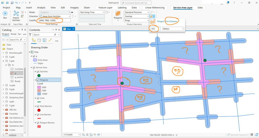The image size is (259, 138).
Task: Click the 5000 cutoff pink color swatch
Action: pos(39,87)
